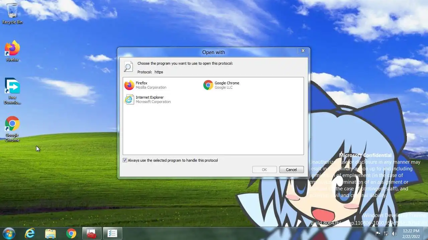
Task: Open File Explorer from the taskbar
Action: pos(50,233)
